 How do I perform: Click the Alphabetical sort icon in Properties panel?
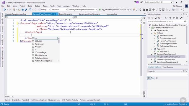pos(152,78)
